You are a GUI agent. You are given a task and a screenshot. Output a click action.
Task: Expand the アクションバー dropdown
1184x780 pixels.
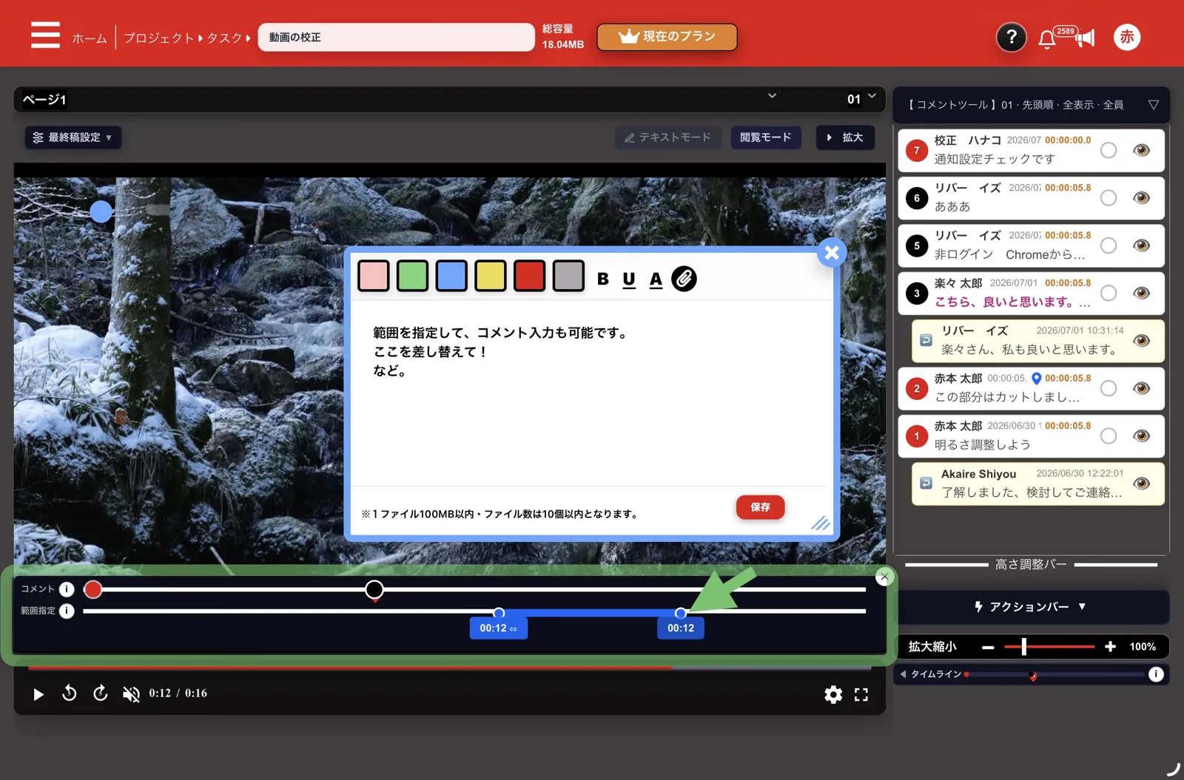click(x=1031, y=607)
